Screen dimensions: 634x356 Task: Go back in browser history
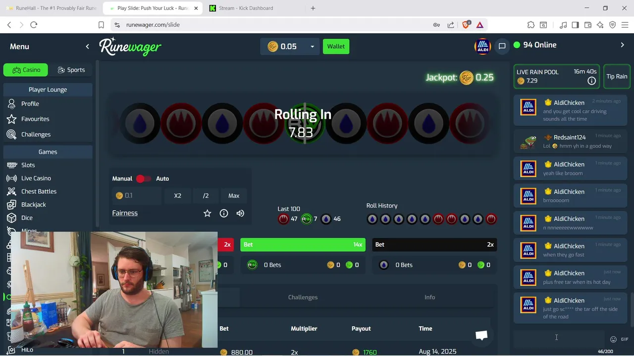tap(9, 25)
